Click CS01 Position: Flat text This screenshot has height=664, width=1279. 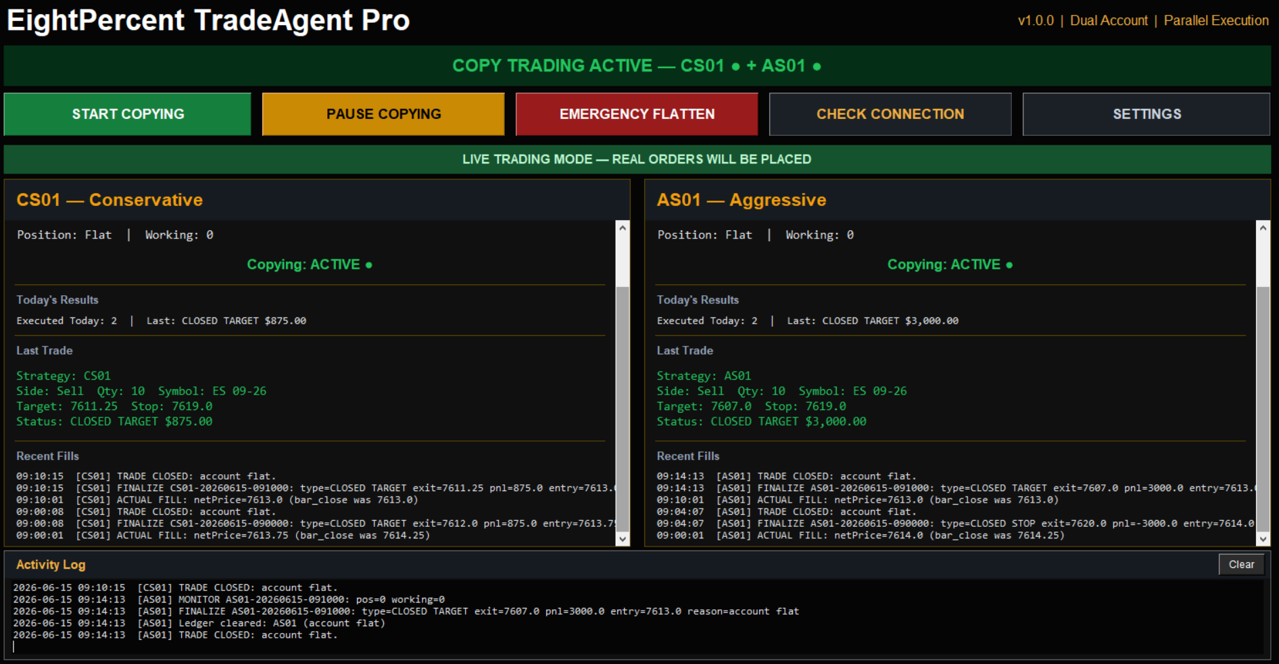coord(64,235)
